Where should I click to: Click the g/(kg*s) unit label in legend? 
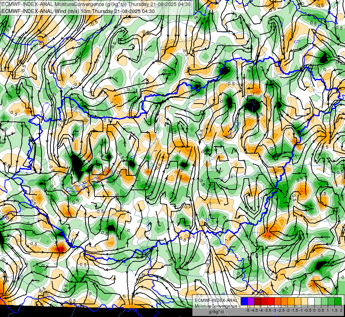(x=216, y=312)
